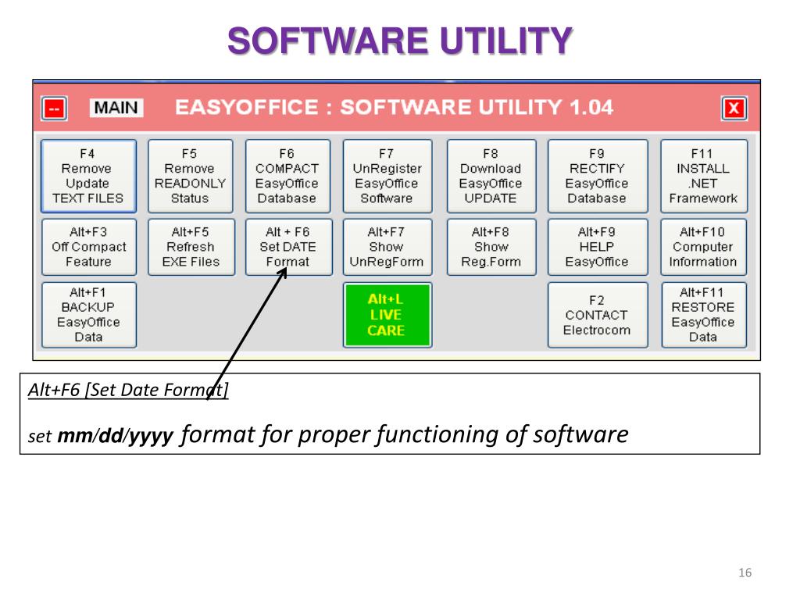The image size is (800, 600).
Task: Start Alt+F1 BACKUP EasyOffice Data
Action: click(89, 316)
